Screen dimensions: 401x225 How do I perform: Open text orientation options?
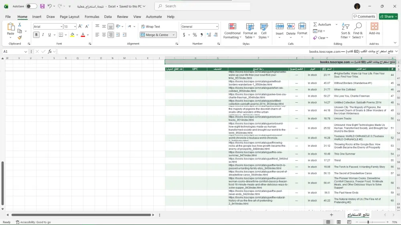click(119, 26)
